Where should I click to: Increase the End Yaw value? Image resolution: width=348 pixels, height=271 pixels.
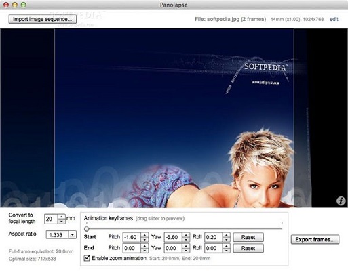tap(186, 246)
